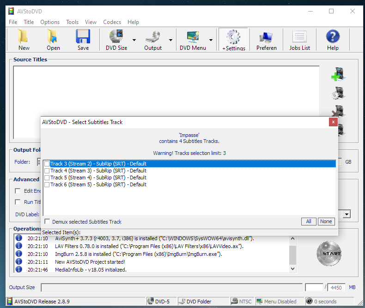Open the View menu
The height and width of the screenshot is (308, 365).
91,22
